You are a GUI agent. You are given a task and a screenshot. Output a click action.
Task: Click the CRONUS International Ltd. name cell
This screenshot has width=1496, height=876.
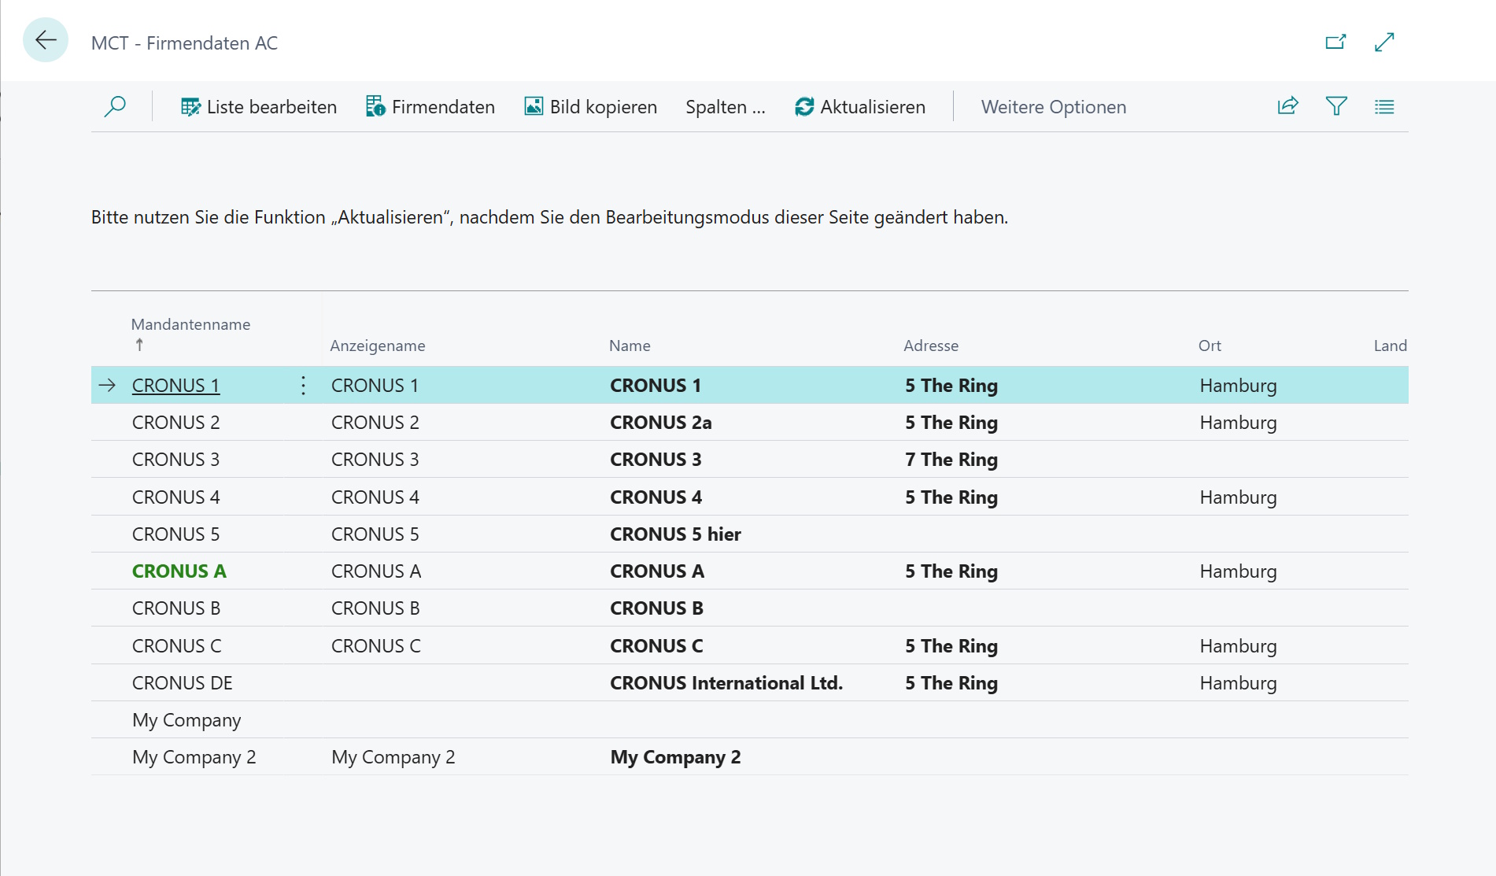click(726, 682)
